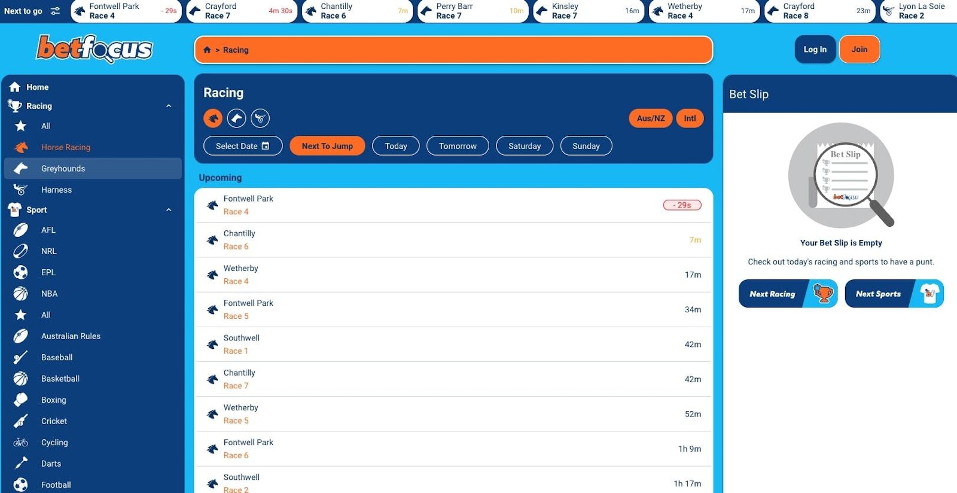Click the harness racing filter icon
957x493 pixels.
coord(260,118)
